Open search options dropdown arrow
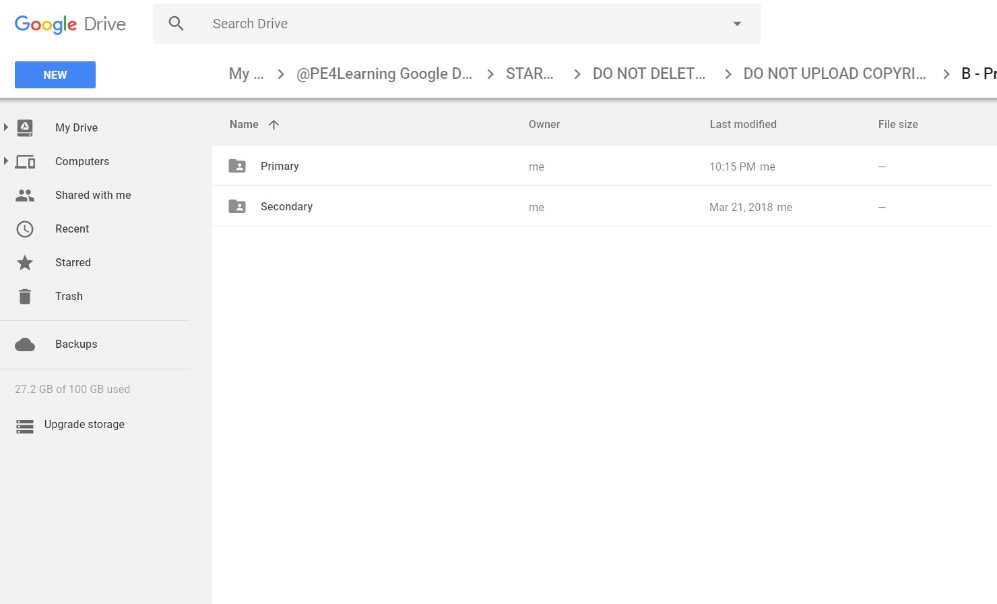 tap(737, 24)
